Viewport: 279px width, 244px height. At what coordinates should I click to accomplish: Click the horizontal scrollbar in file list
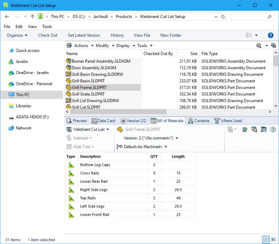tap(118, 112)
